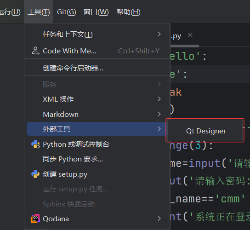
Task: Launch Qt Designer from submenu
Action: [x=205, y=131]
